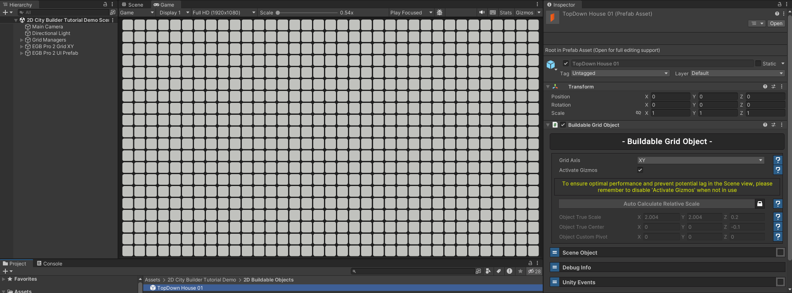Click the Open prefab button
Screen dimensions: 792x293
click(x=776, y=23)
